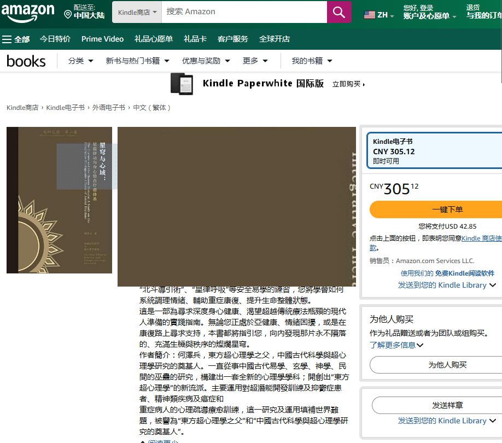This screenshot has width=502, height=443.
Task: Click the book cover thumbnail
Action: click(59, 200)
